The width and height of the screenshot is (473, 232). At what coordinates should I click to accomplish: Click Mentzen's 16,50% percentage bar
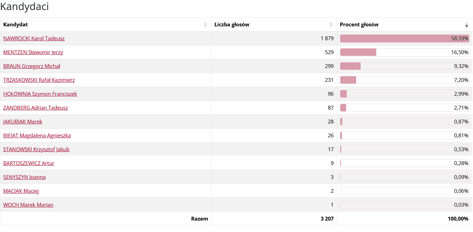pyautogui.click(x=404, y=52)
